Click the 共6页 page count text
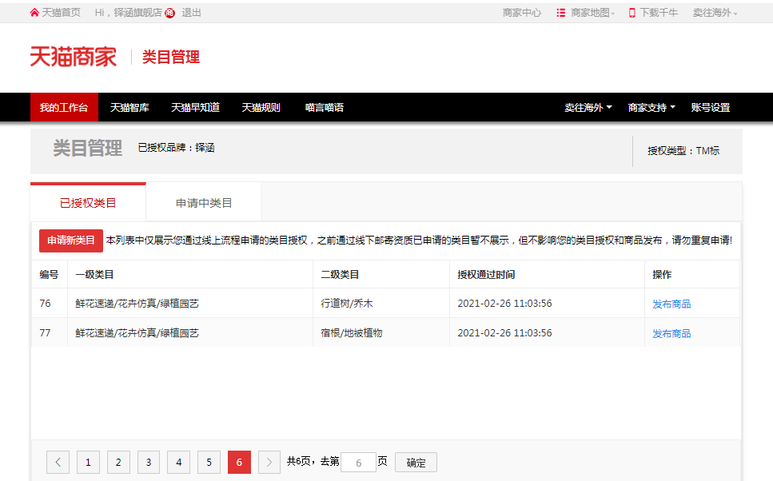Screen dimensions: 773x481 [x=299, y=461]
